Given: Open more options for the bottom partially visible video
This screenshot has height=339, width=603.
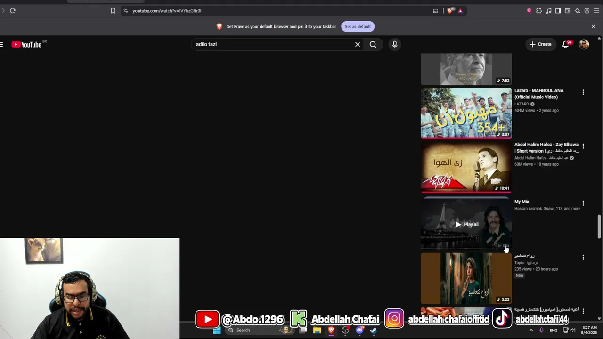Looking at the screenshot, I should tap(583, 311).
